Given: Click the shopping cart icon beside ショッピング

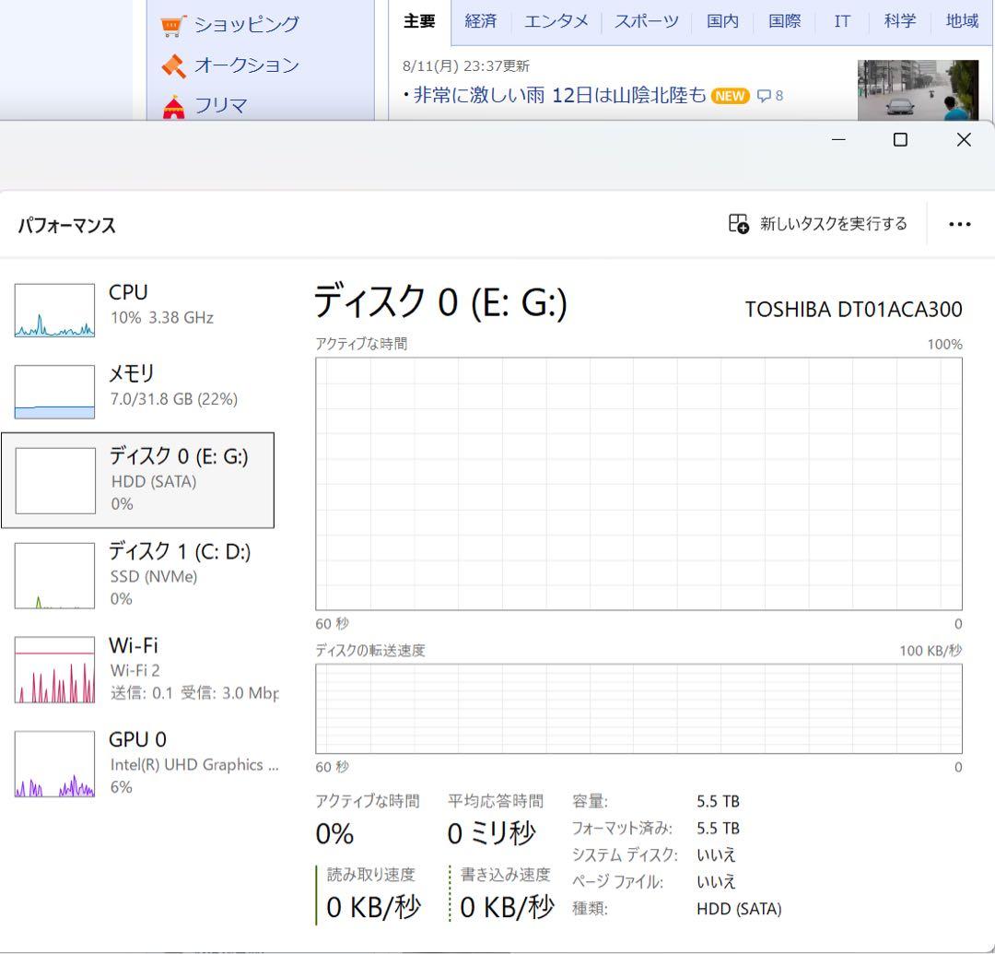Looking at the screenshot, I should pos(170,26).
